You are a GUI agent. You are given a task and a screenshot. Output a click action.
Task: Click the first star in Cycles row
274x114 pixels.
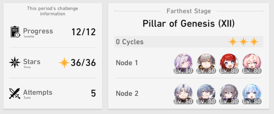pos(233,42)
